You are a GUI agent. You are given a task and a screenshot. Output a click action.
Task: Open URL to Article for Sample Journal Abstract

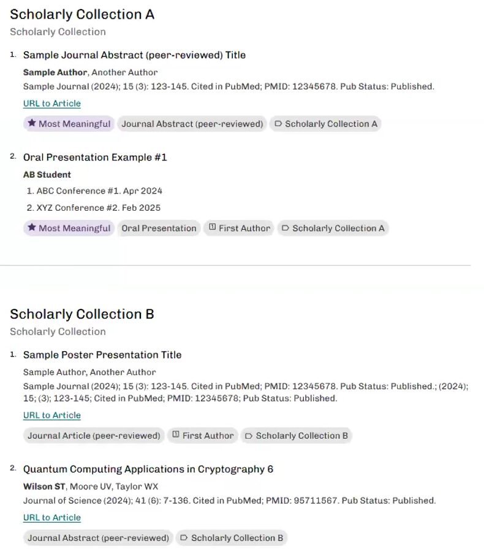[x=52, y=104]
